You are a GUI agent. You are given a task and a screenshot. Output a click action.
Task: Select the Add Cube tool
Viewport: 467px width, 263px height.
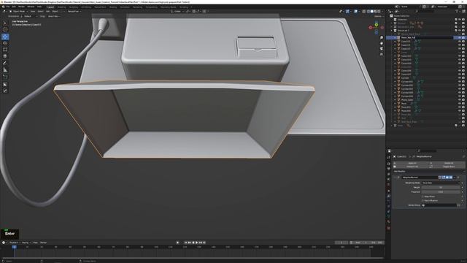click(5, 77)
